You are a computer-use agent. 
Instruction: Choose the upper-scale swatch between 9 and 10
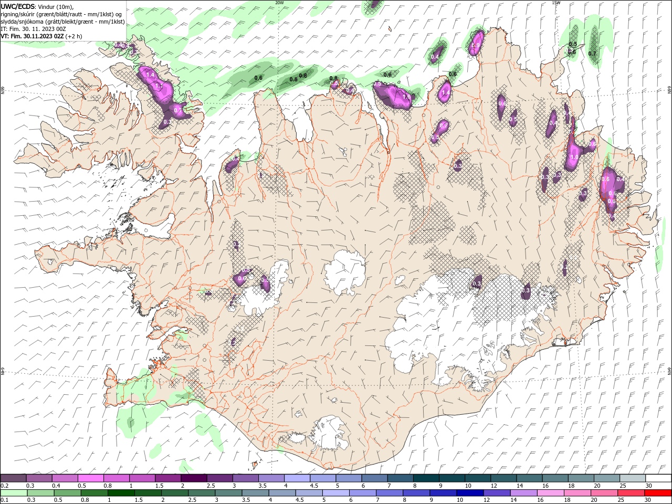451,478
